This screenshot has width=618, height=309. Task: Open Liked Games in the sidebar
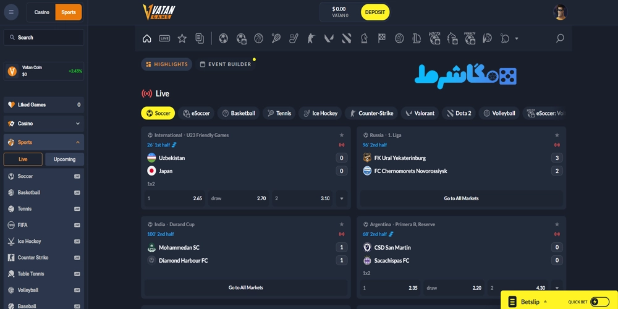(44, 105)
